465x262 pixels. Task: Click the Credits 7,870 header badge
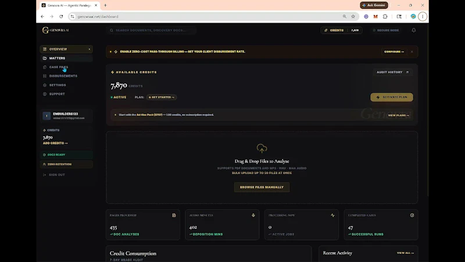[x=341, y=30]
